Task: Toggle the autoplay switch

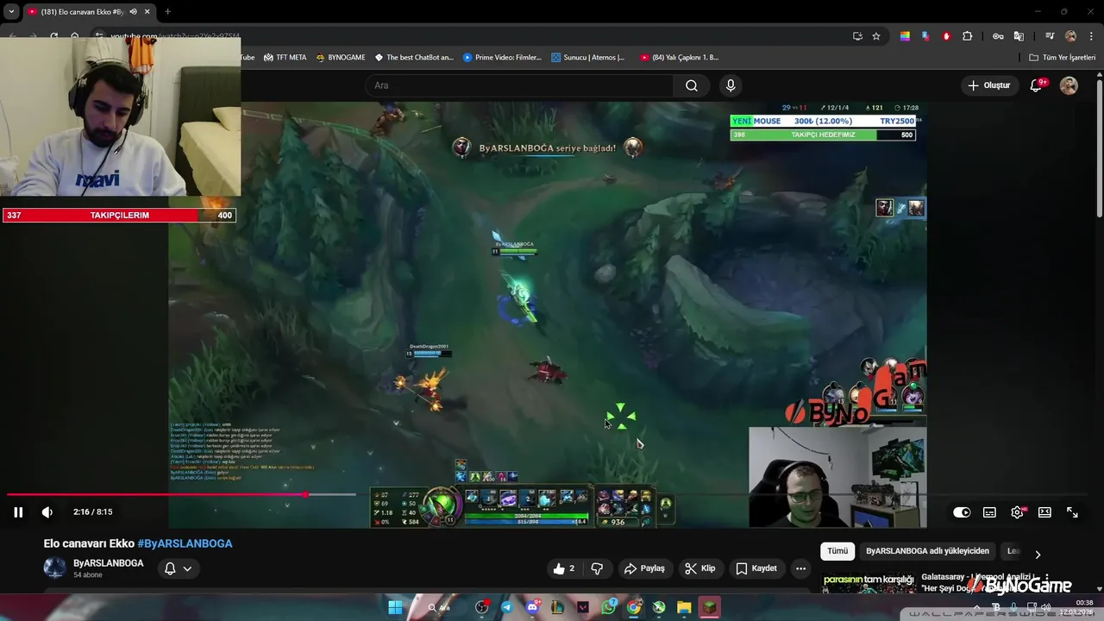Action: [x=962, y=512]
